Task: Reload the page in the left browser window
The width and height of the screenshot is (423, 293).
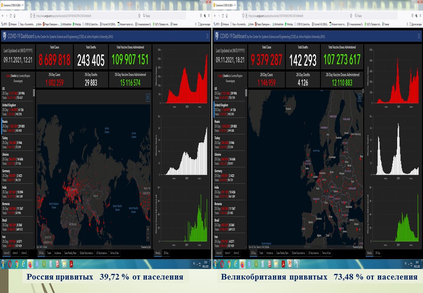Action: pos(11,15)
